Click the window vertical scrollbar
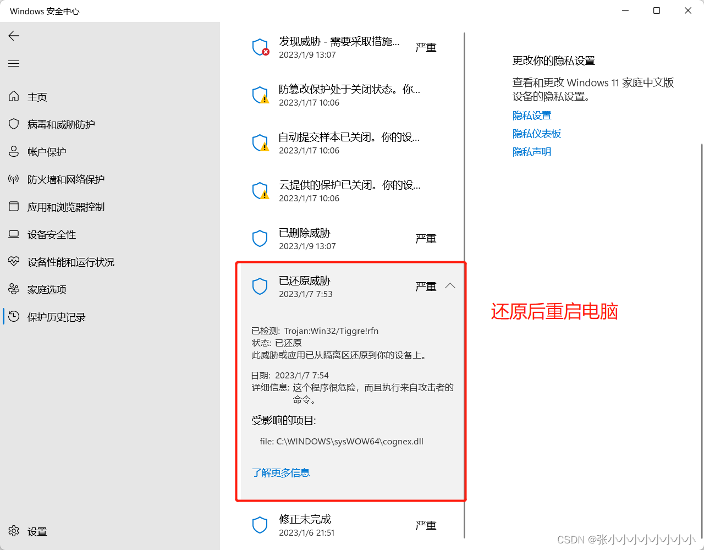Image resolution: width=704 pixels, height=550 pixels. click(701, 341)
